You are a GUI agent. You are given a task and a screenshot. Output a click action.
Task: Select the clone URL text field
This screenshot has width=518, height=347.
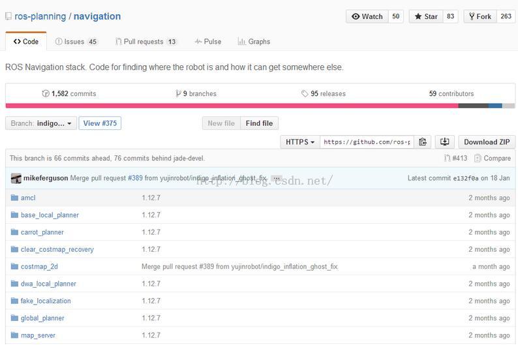click(367, 142)
